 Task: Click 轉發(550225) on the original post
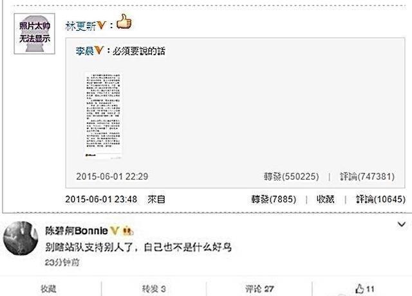coord(292,177)
